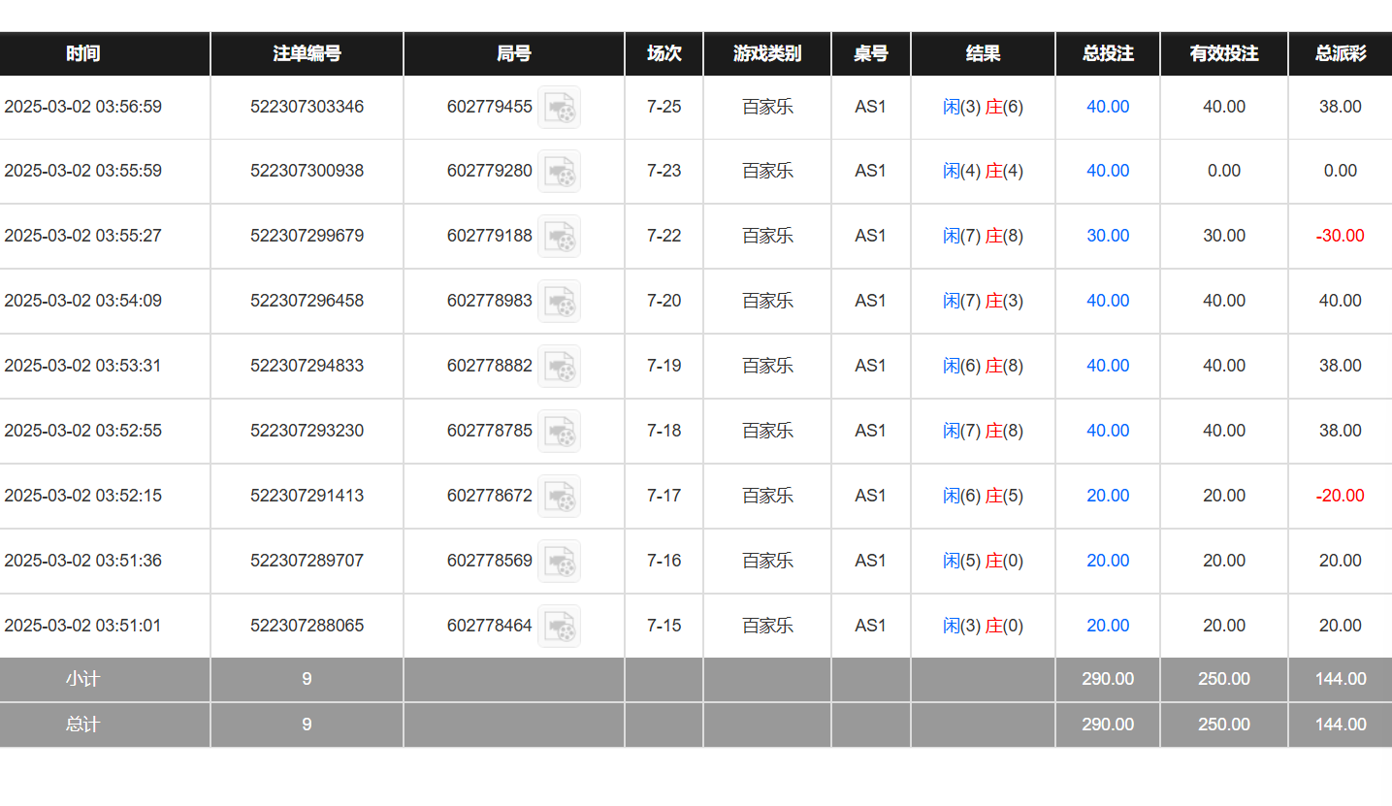Click the -30.00 payout value
This screenshot has height=806, width=1392.
pyautogui.click(x=1340, y=236)
